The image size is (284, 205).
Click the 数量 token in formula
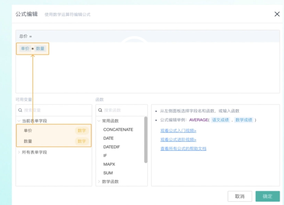coord(40,48)
